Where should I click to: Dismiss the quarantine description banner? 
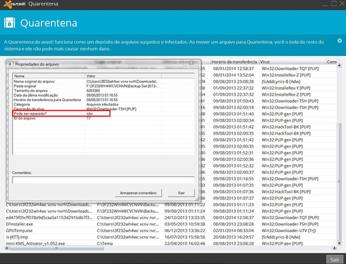tap(339, 40)
